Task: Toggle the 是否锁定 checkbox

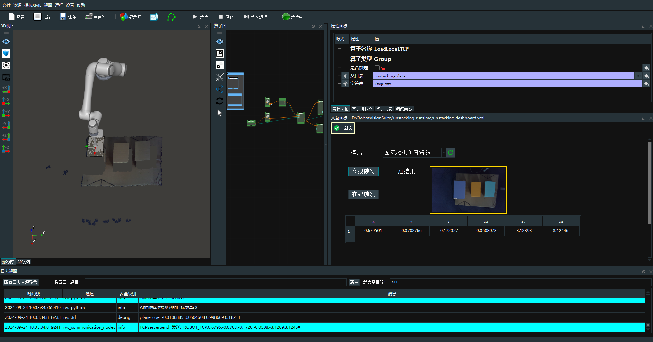Action: click(x=377, y=68)
